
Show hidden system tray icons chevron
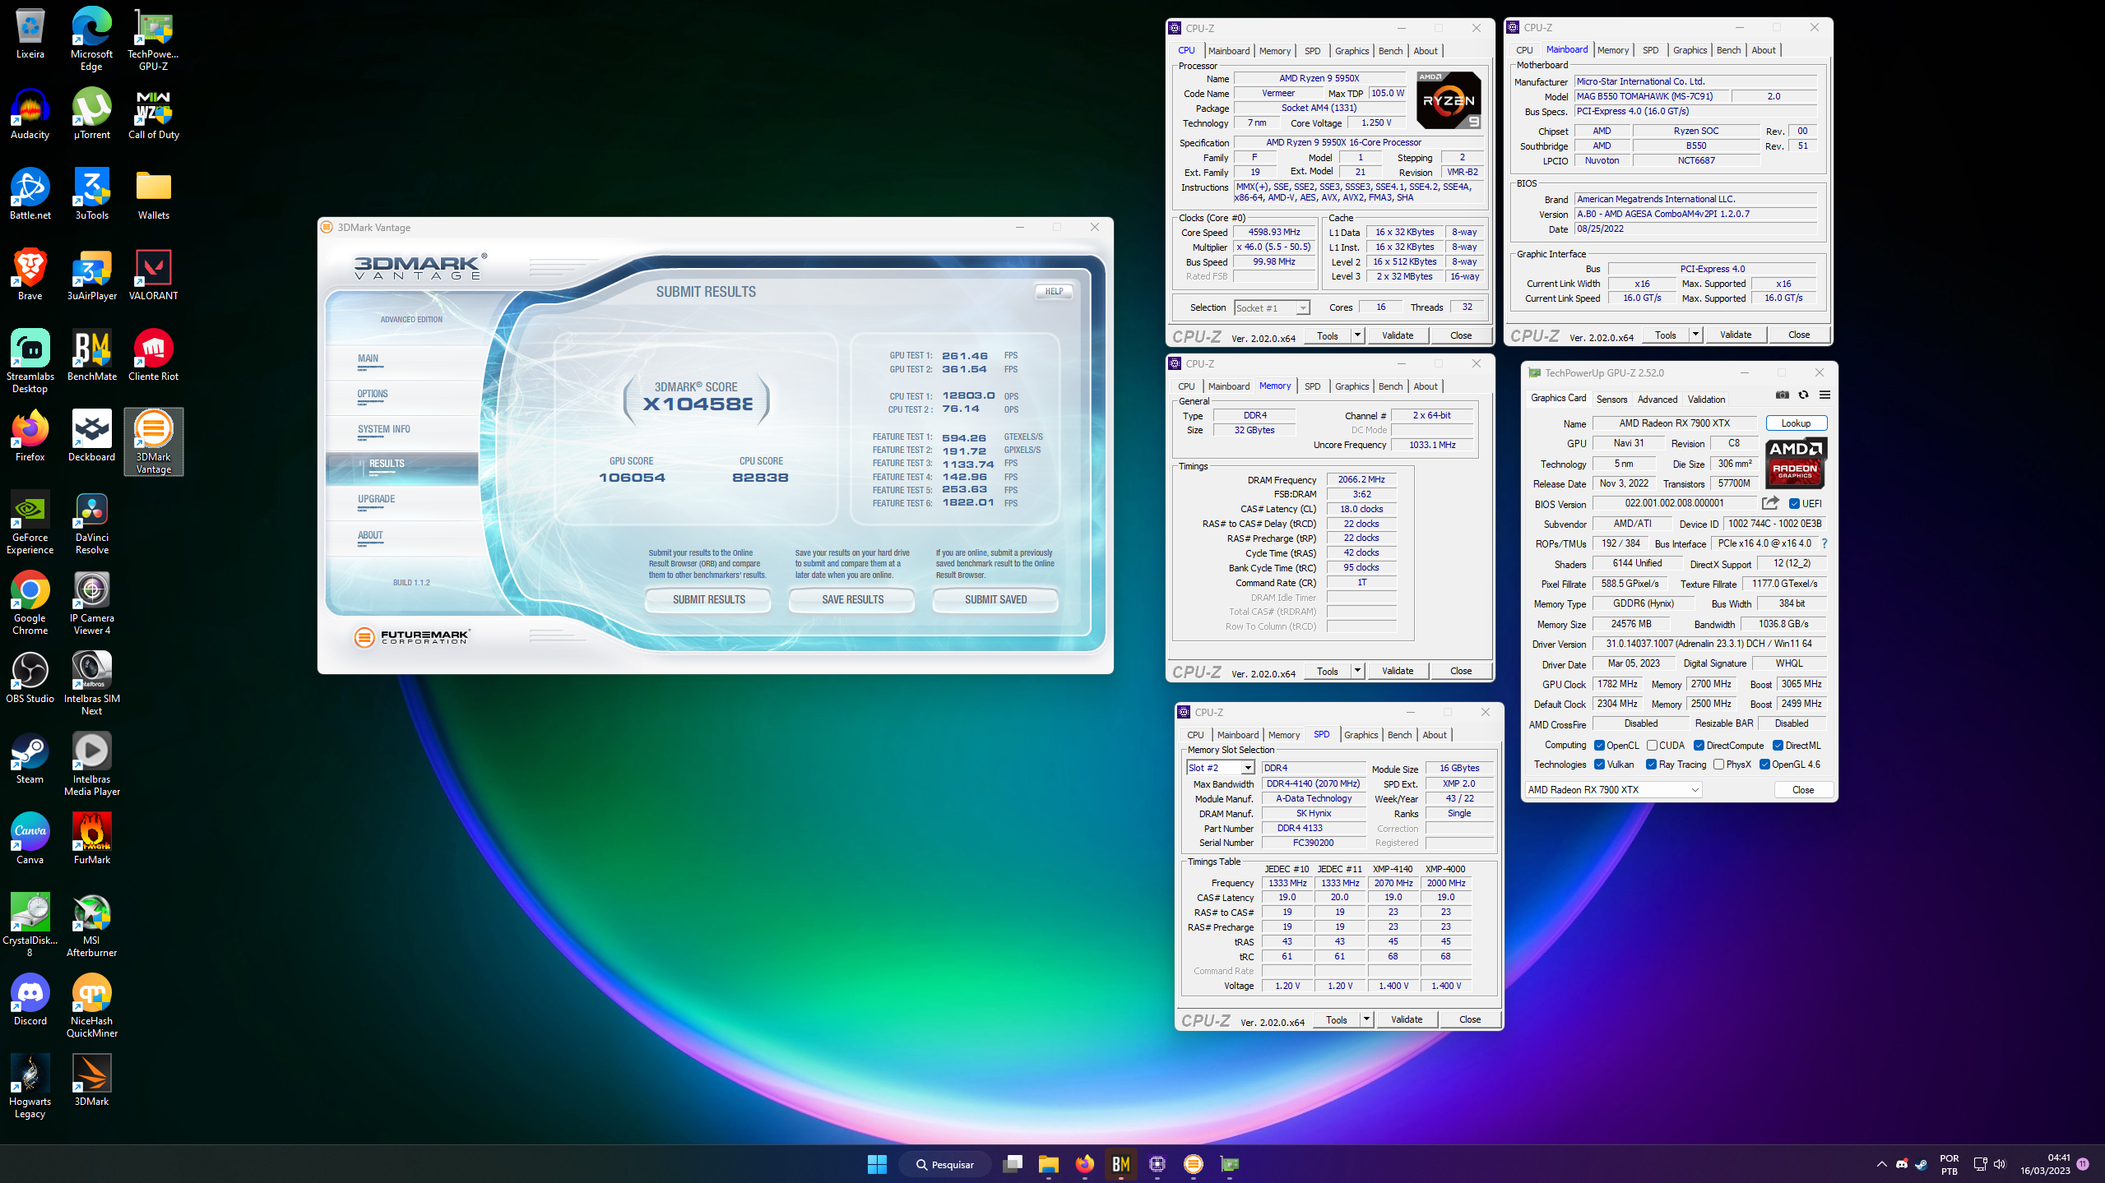coord(1881,1164)
